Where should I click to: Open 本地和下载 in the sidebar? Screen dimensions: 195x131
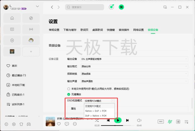click(18, 85)
